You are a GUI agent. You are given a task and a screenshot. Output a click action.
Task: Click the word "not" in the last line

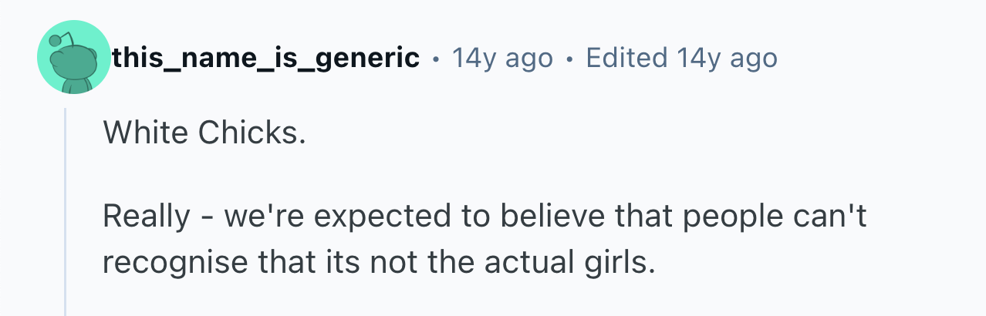(390, 264)
